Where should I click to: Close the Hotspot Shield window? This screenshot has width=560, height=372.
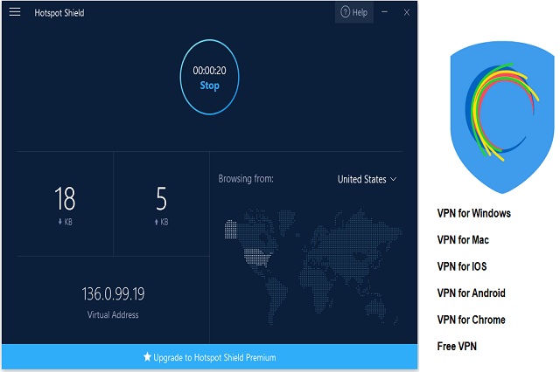406,12
